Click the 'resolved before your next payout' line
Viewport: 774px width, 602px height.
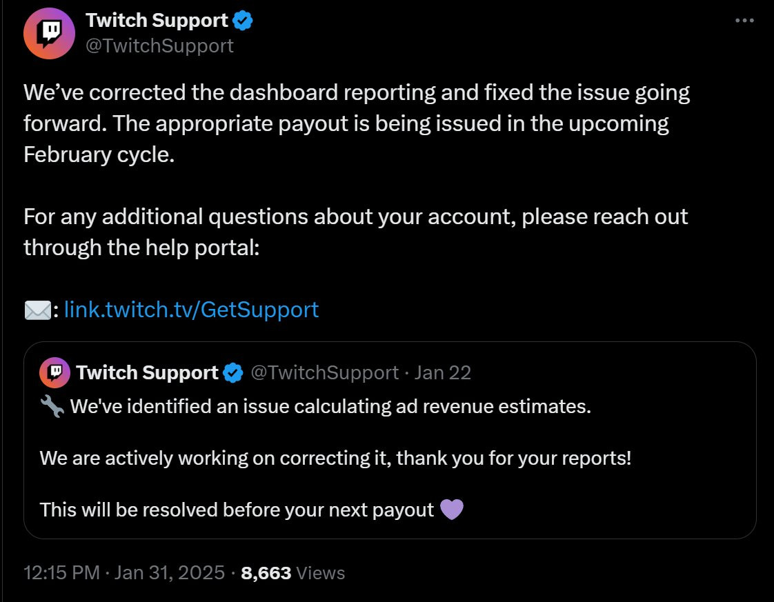click(237, 510)
